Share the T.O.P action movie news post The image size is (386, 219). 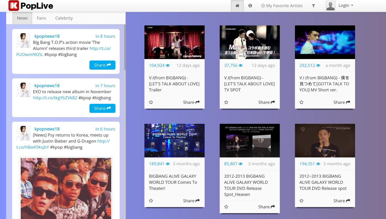point(102,65)
